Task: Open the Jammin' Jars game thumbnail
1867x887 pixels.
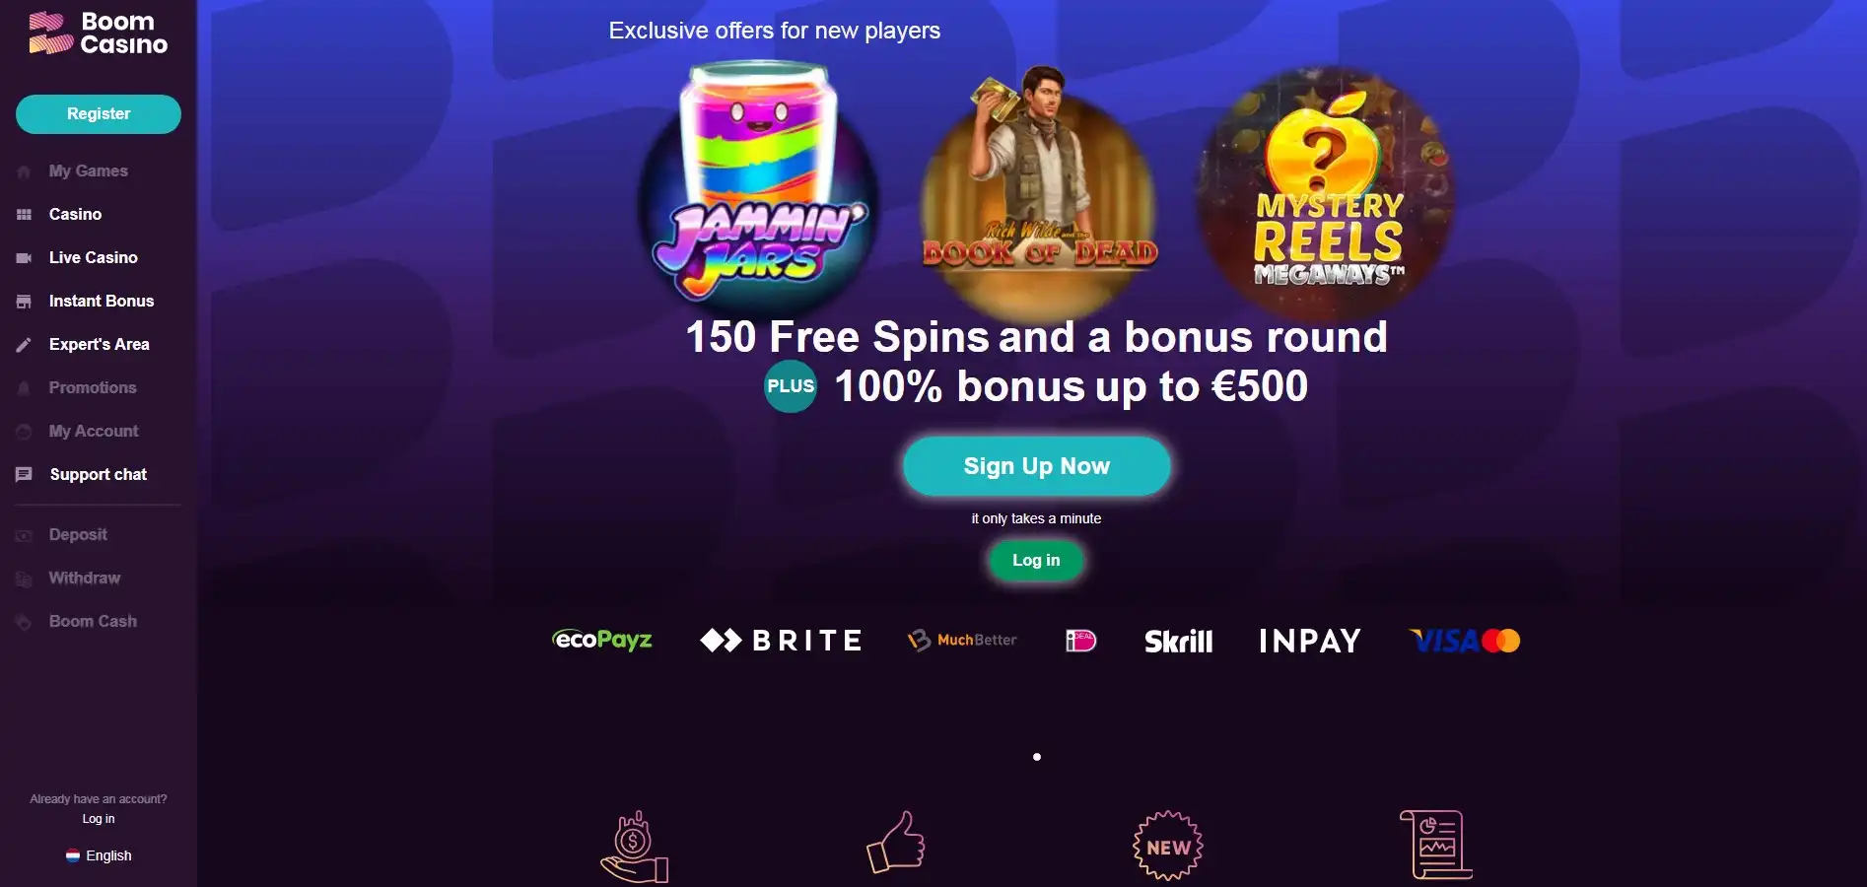Action: pos(759,184)
